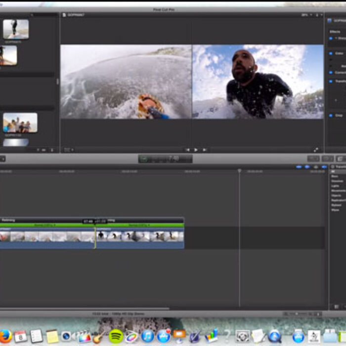Open the viewer display options menu
Screen dimensions: 346x346
pyautogui.click(x=319, y=15)
